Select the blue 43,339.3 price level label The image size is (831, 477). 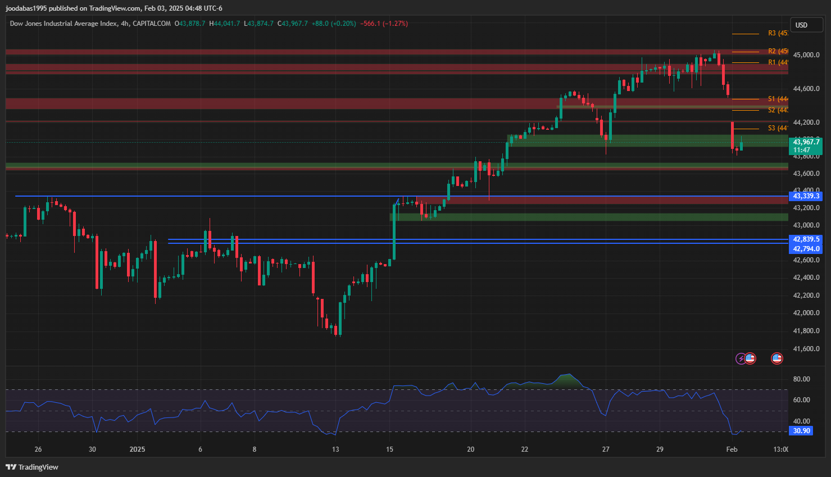[806, 196]
